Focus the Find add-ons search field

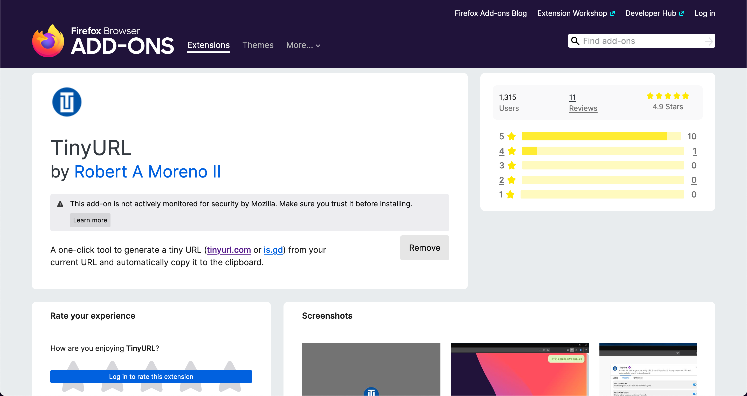[x=641, y=41]
